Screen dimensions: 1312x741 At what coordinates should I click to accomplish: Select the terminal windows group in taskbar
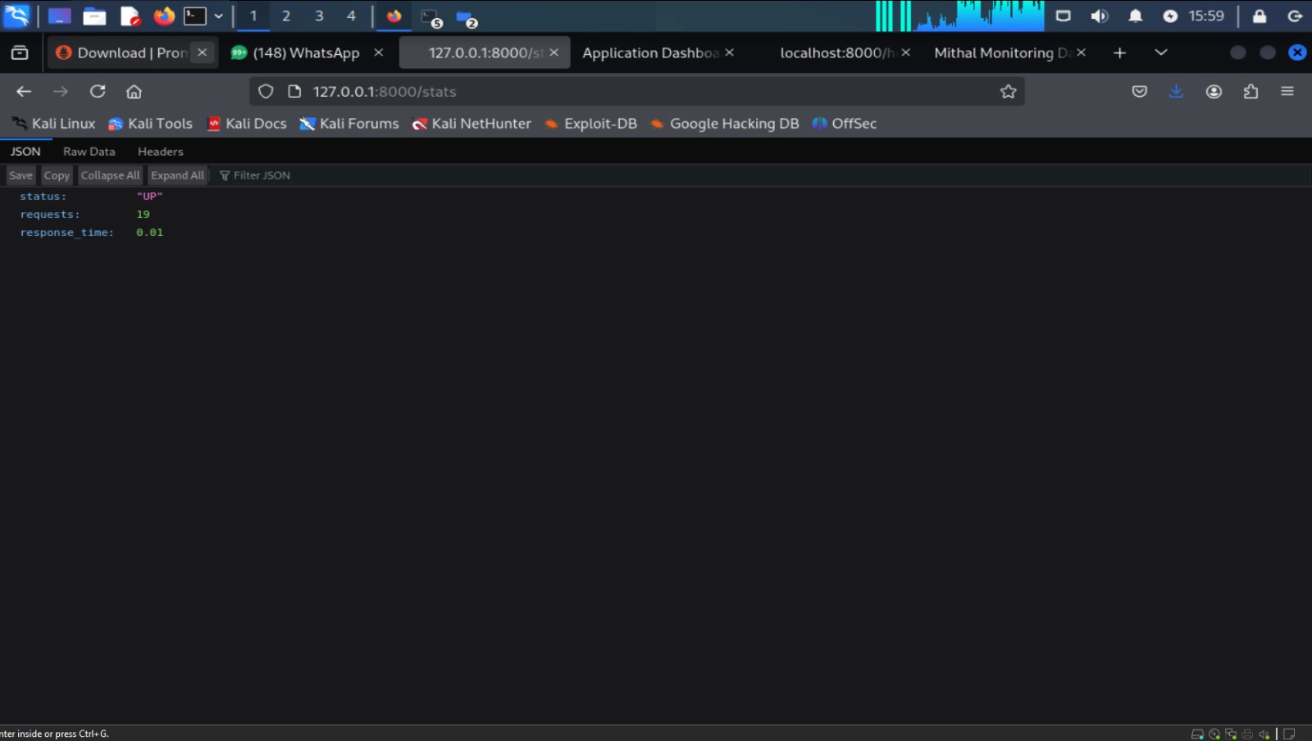[x=431, y=16]
